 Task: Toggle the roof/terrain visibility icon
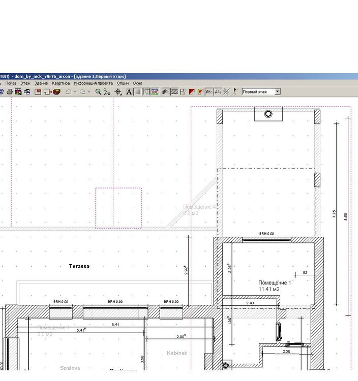tap(166, 92)
